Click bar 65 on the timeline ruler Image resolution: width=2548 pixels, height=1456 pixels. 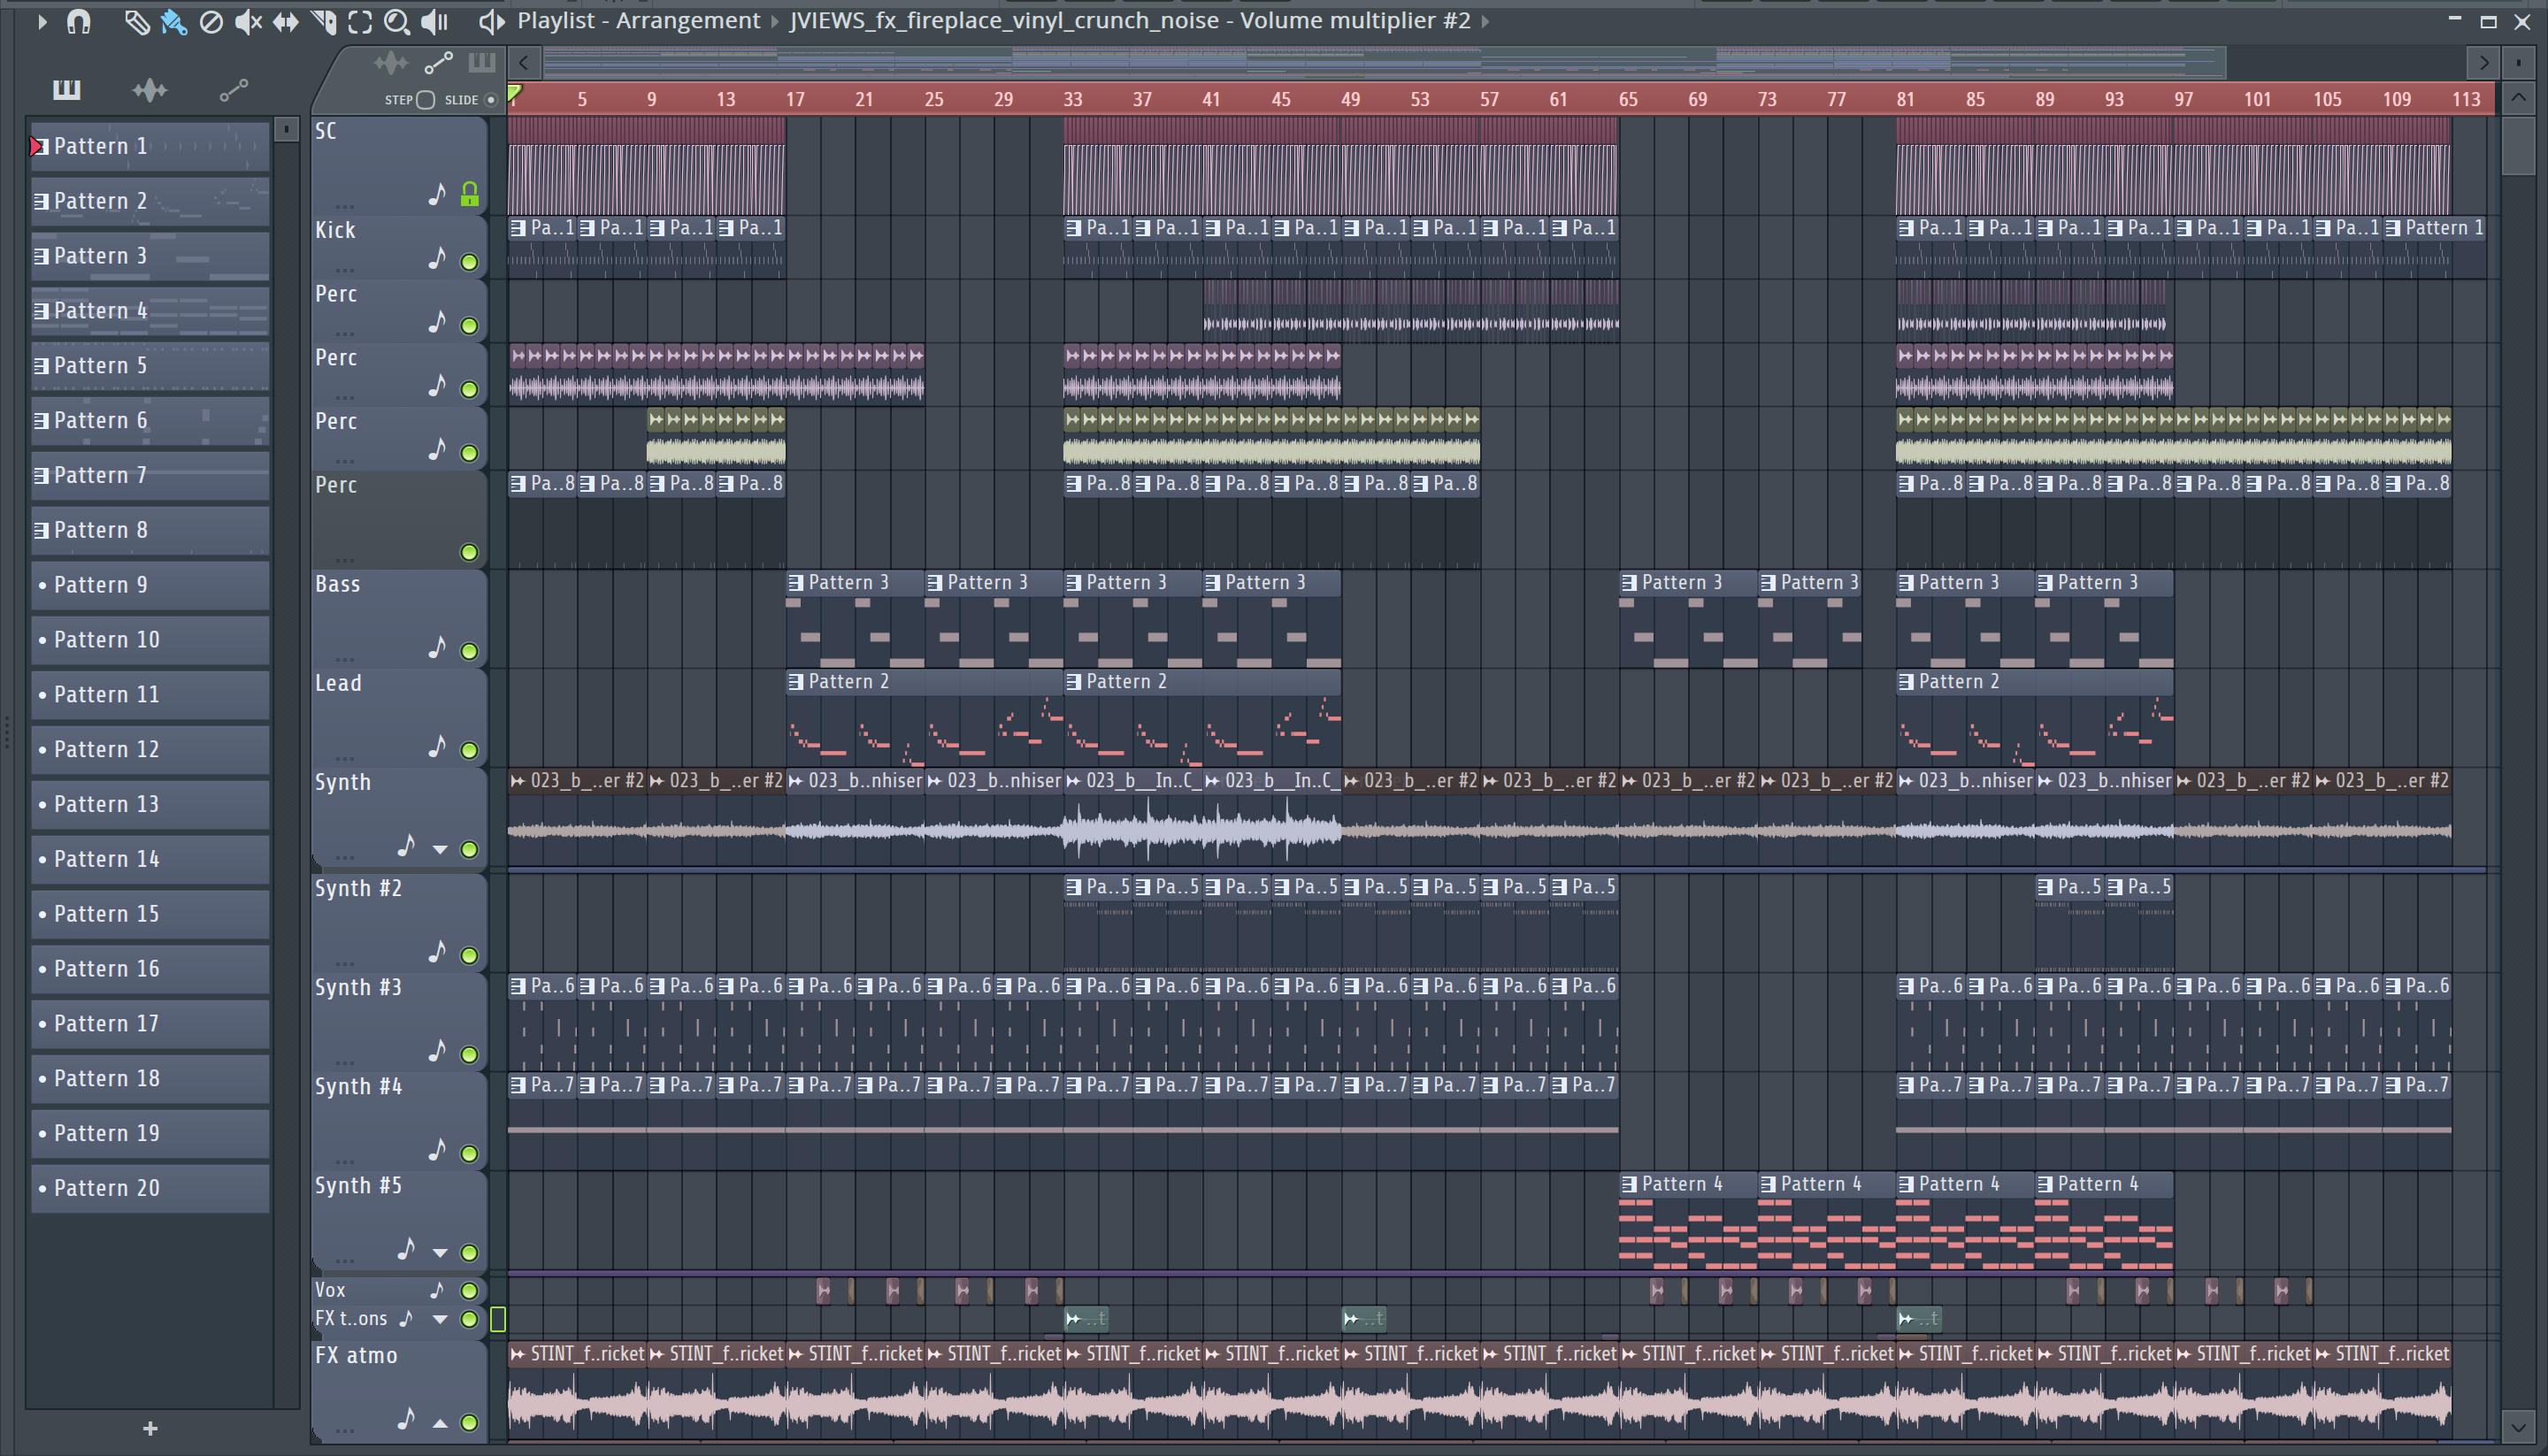coord(1629,99)
